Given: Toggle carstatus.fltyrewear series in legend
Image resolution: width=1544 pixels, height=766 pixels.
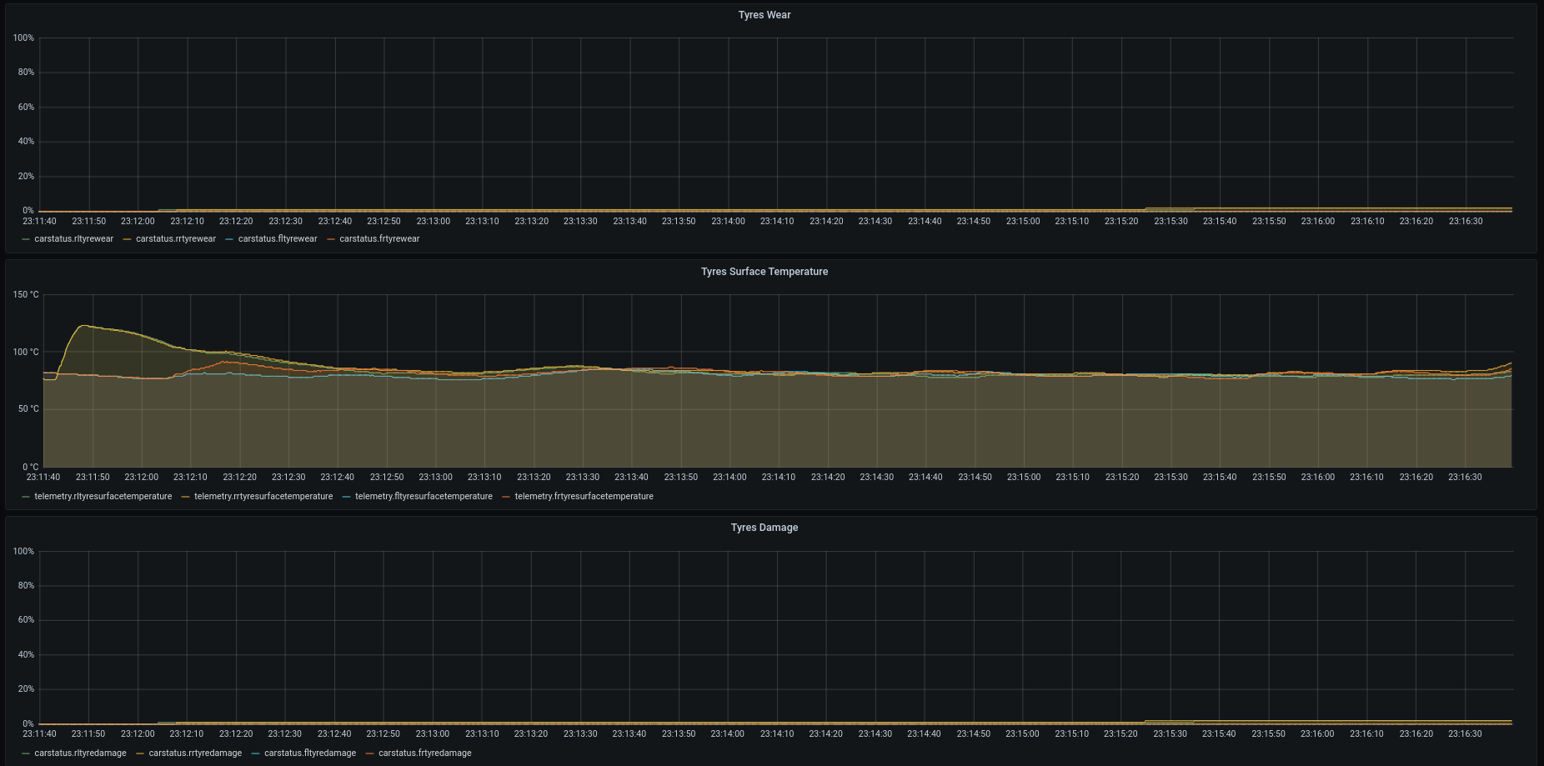Looking at the screenshot, I should tap(278, 239).
